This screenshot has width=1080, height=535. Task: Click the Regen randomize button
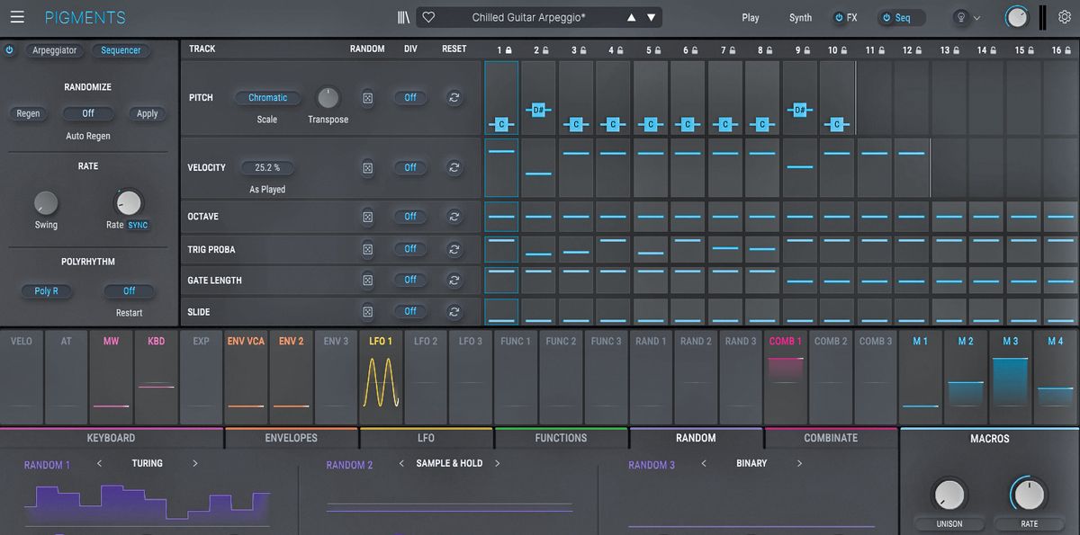click(x=28, y=113)
